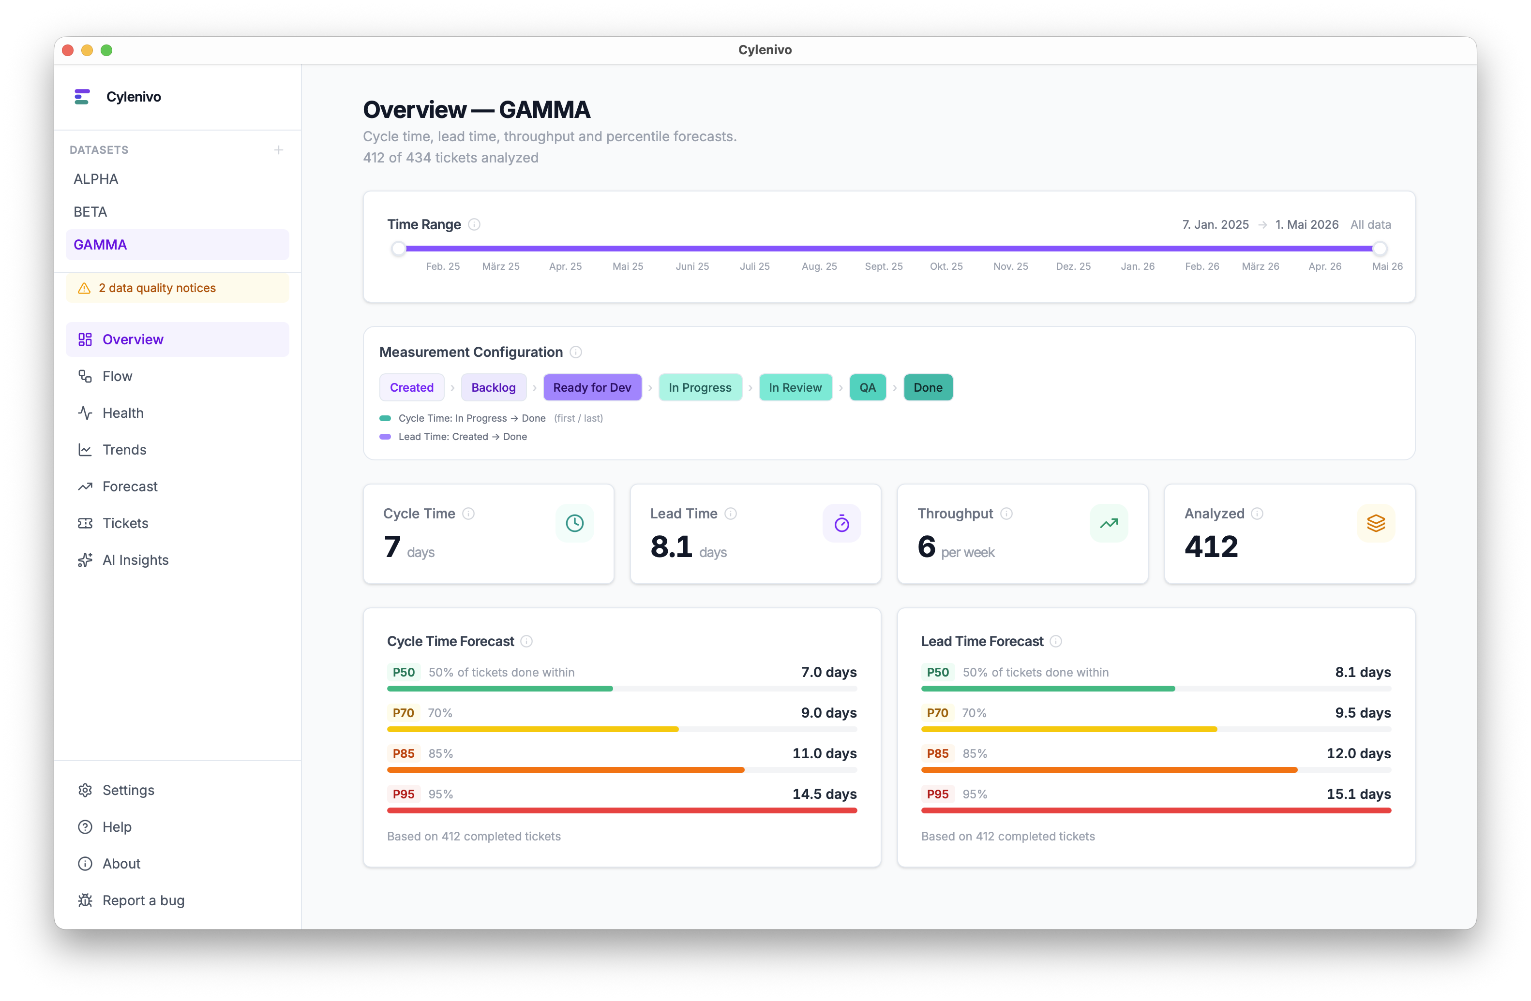
Task: Select the In Progress stage chip
Action: [699, 388]
